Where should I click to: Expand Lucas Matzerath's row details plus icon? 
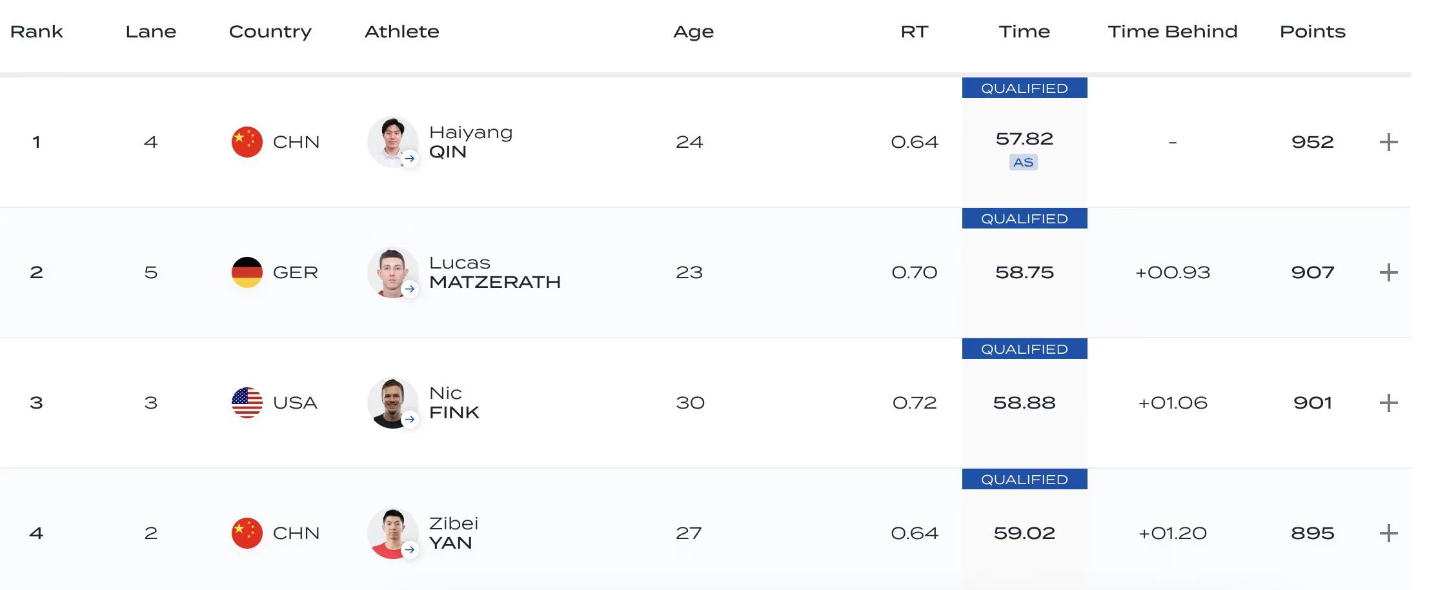tap(1388, 272)
